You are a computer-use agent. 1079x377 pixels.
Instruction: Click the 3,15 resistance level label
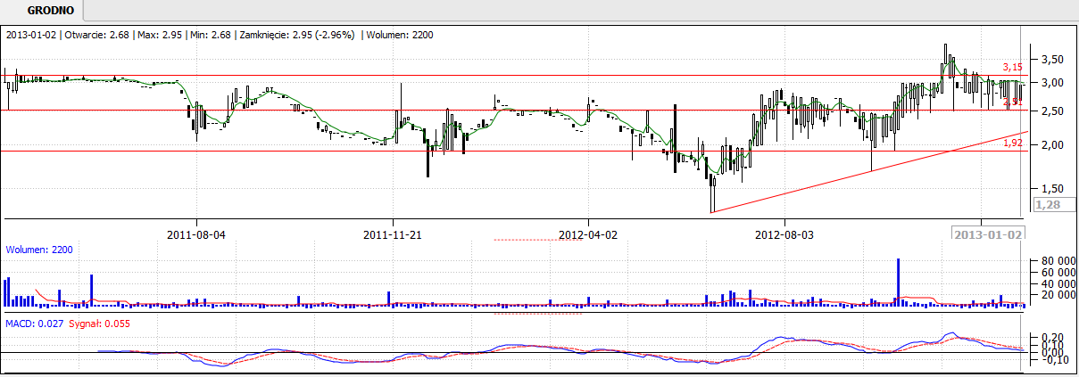pos(1012,67)
